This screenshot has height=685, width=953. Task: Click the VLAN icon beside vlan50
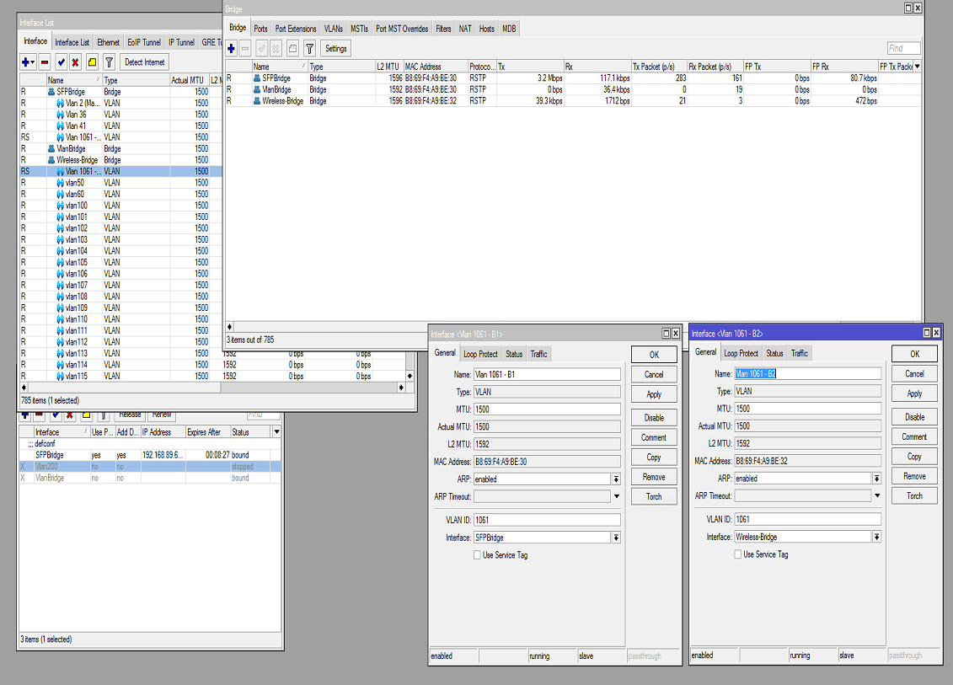[x=60, y=183]
